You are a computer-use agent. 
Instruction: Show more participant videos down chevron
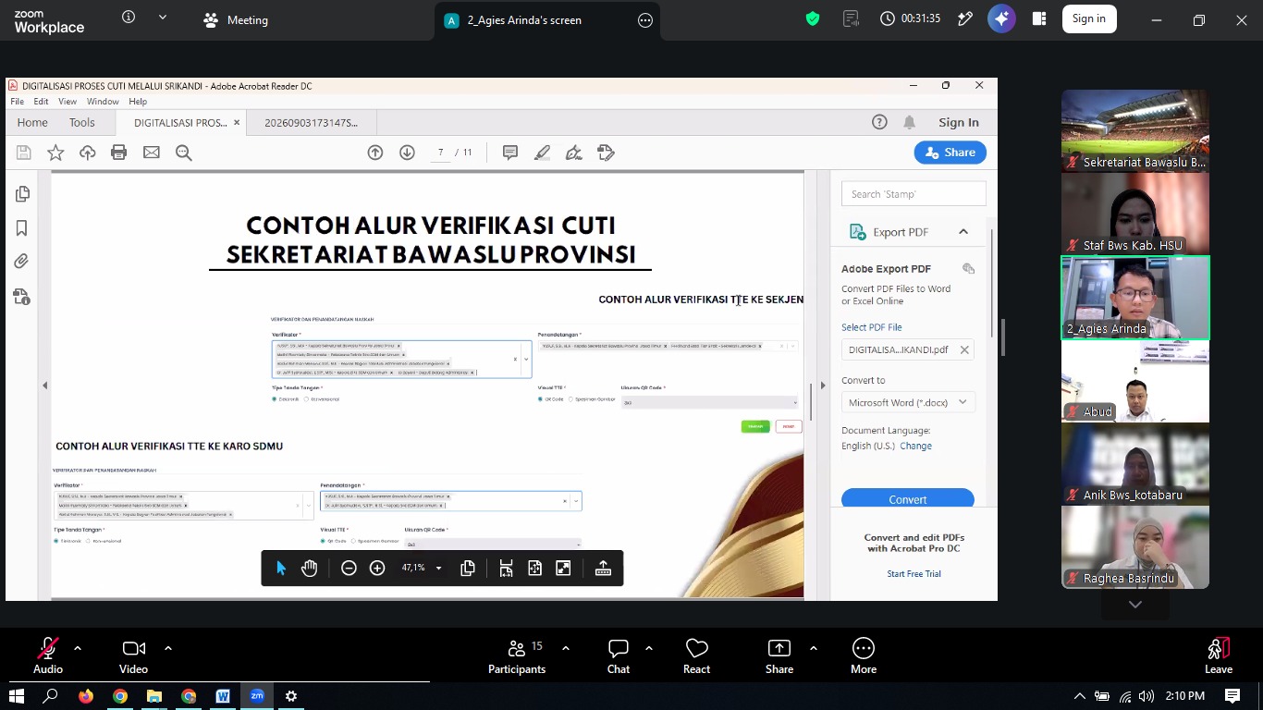(x=1135, y=605)
